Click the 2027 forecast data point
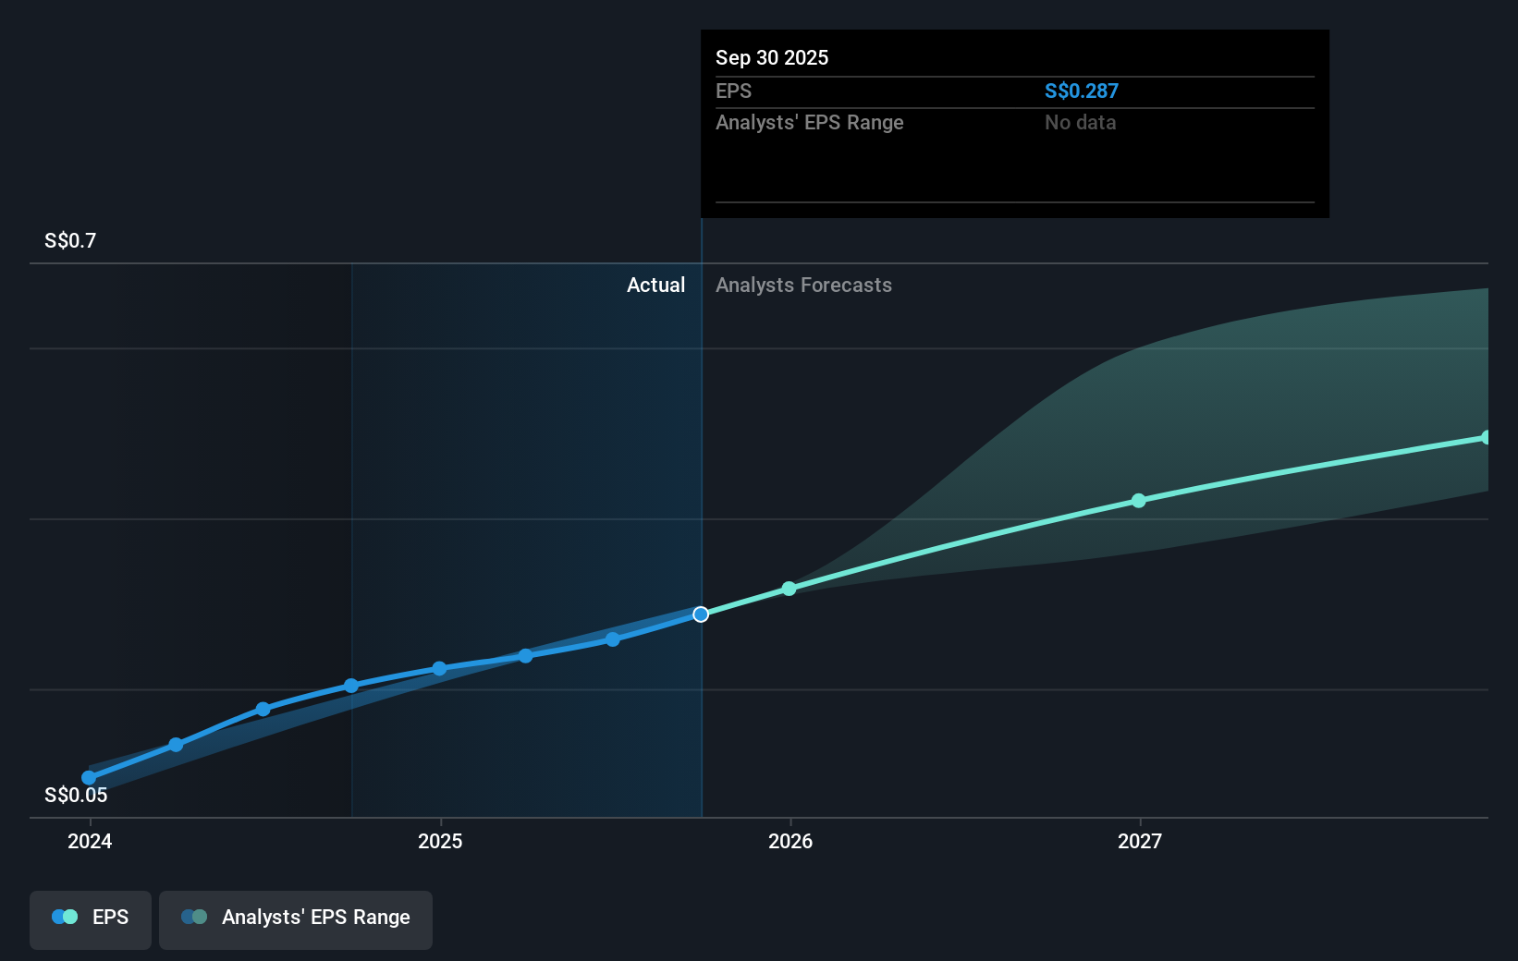The height and width of the screenshot is (961, 1518). (1138, 500)
